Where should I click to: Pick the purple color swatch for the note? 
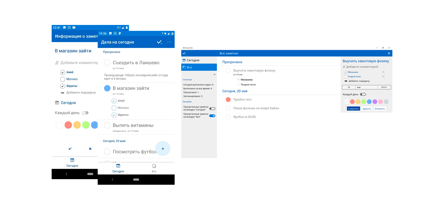(375, 101)
